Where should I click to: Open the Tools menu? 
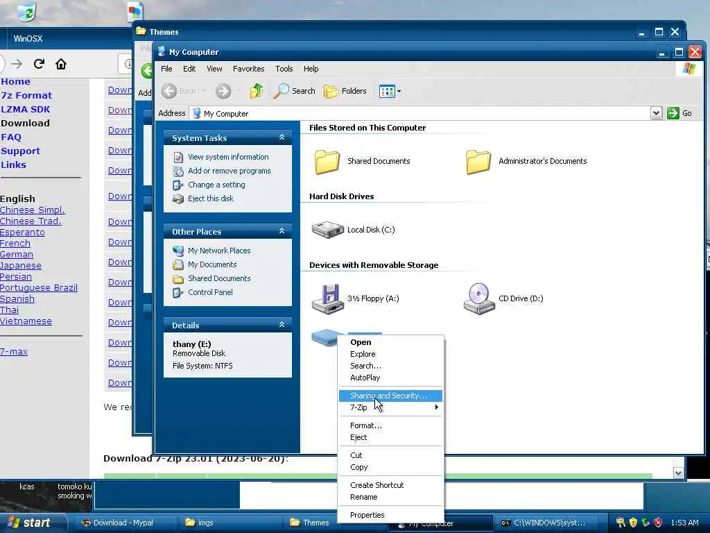point(284,69)
